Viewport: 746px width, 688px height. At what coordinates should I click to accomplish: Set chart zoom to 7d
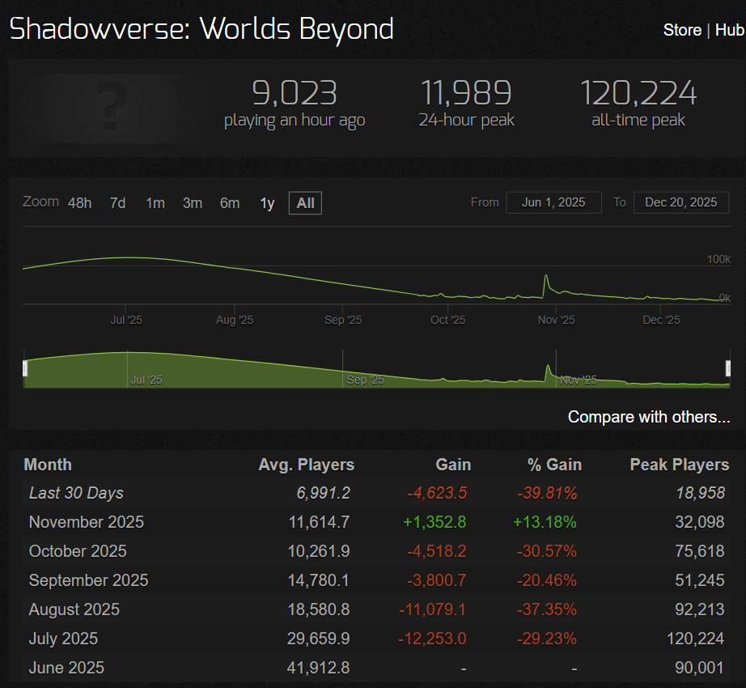pyautogui.click(x=117, y=203)
